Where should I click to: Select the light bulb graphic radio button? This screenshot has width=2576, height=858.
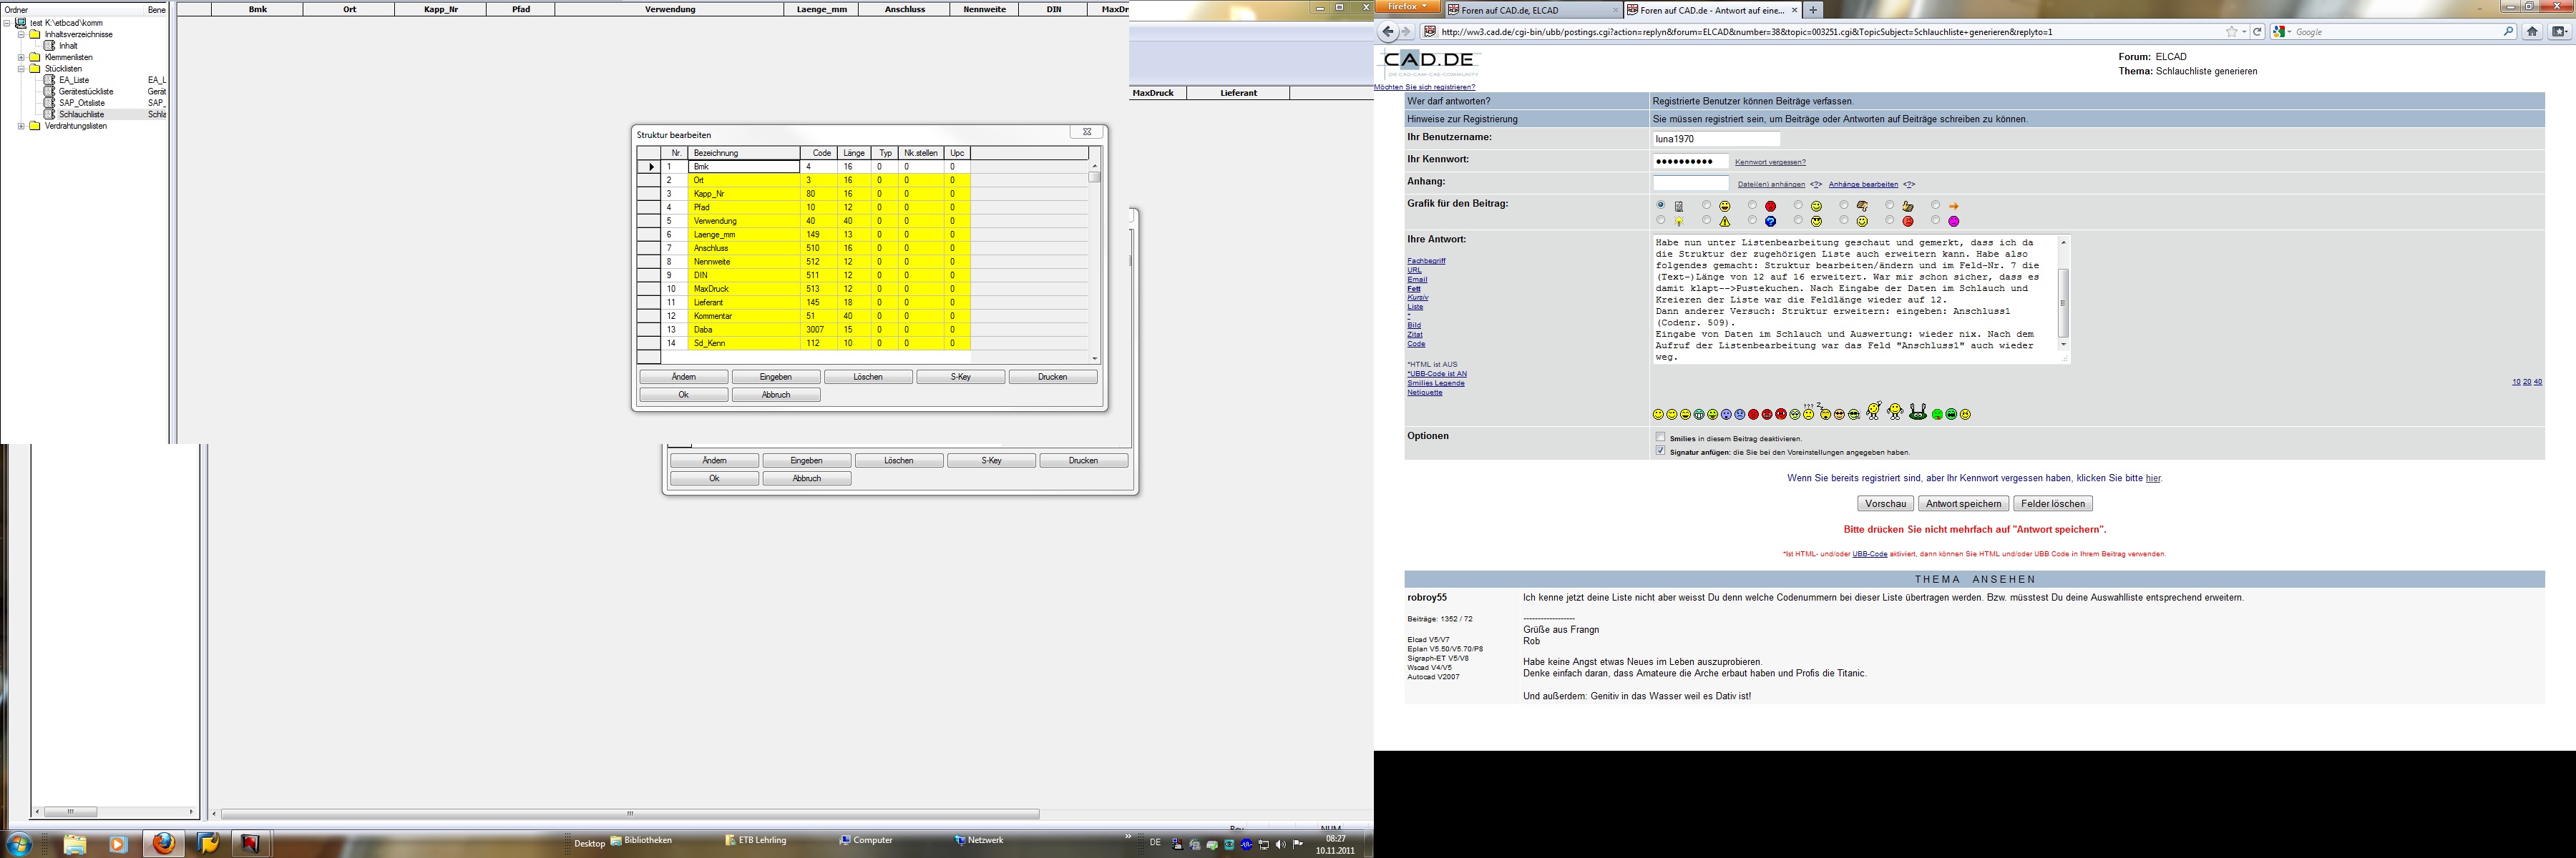(x=1661, y=220)
